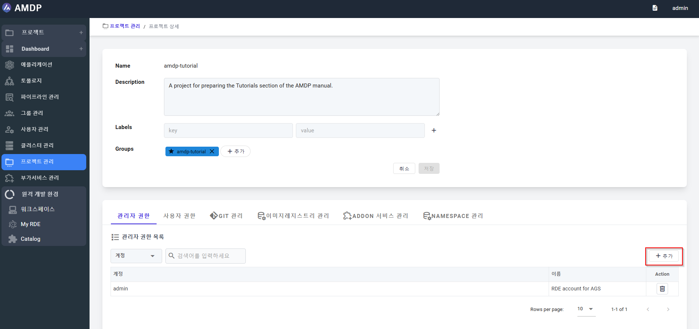Click the 원격 개발 환경 circular icon
Viewport: 699px width, 329px height.
point(10,194)
